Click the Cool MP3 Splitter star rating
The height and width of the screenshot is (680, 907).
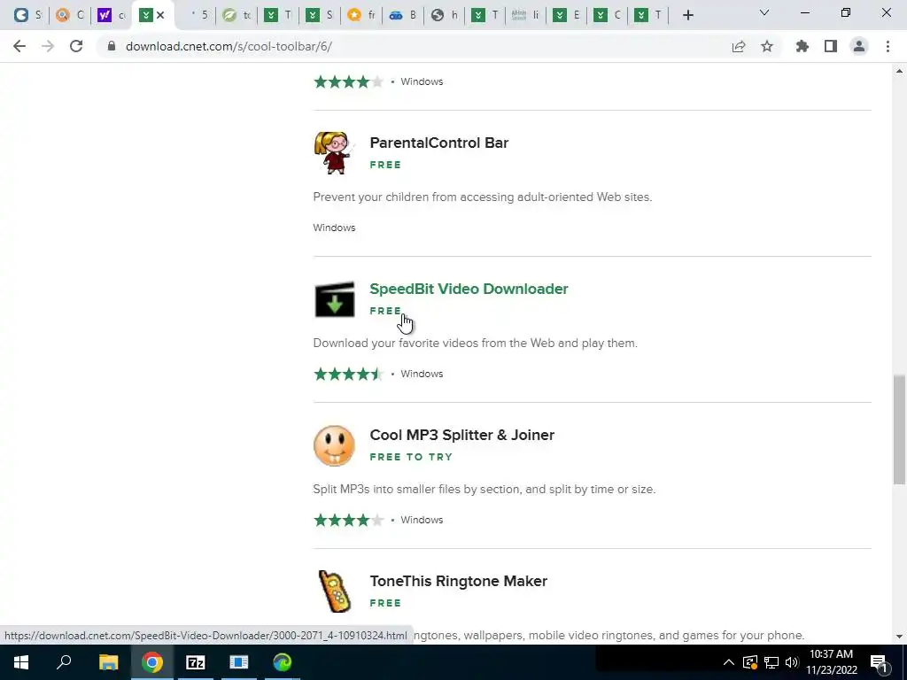(x=348, y=520)
